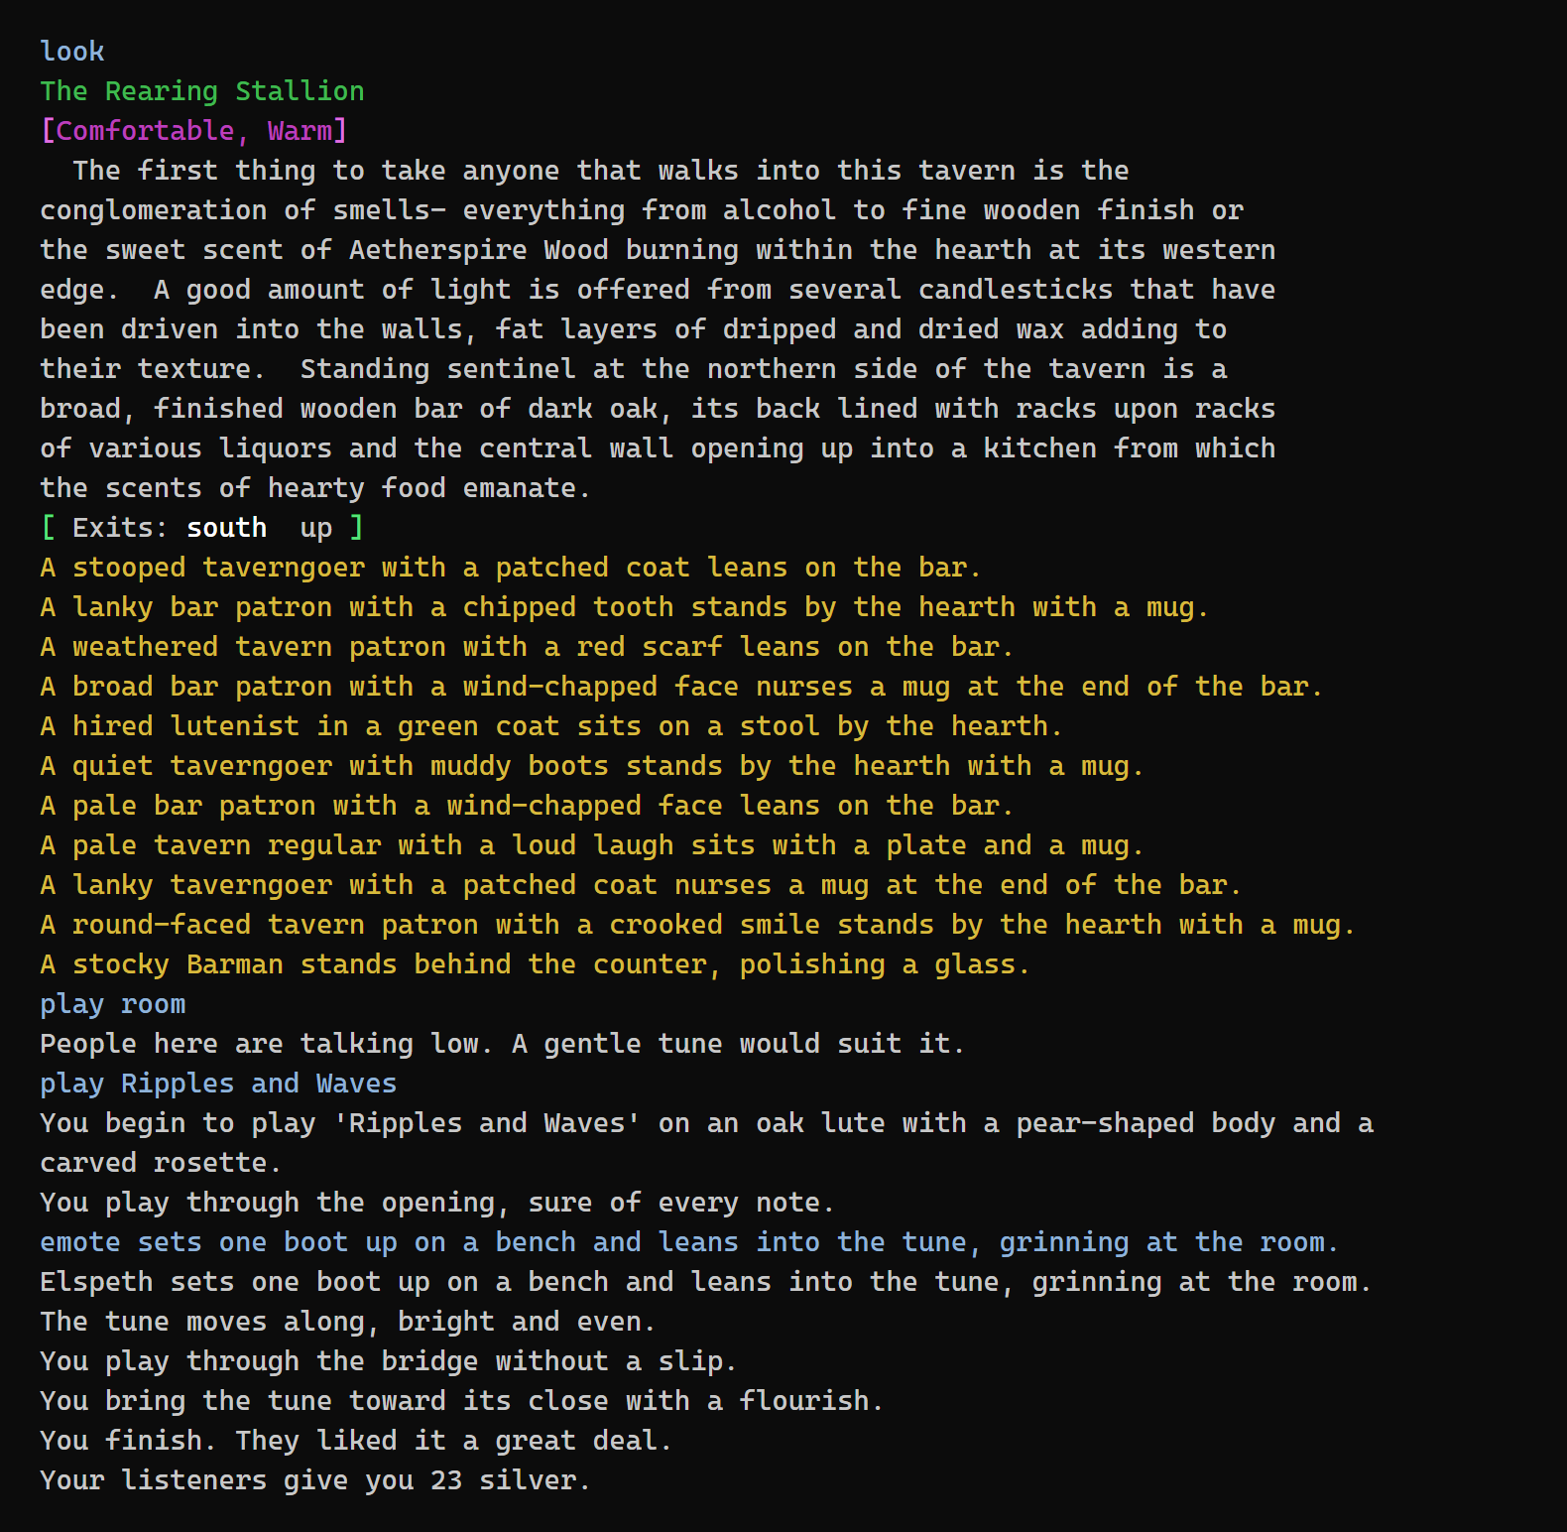1567x1532 pixels.
Task: Click the quiet taverngoer with muddy boots line
Action: (x=592, y=766)
